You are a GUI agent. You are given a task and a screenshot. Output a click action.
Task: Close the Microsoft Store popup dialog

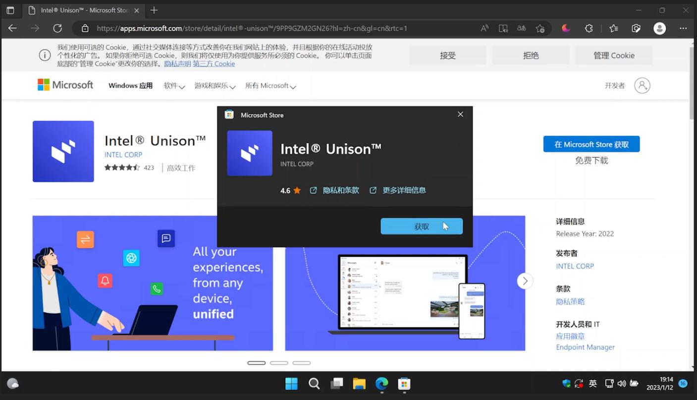[460, 114]
